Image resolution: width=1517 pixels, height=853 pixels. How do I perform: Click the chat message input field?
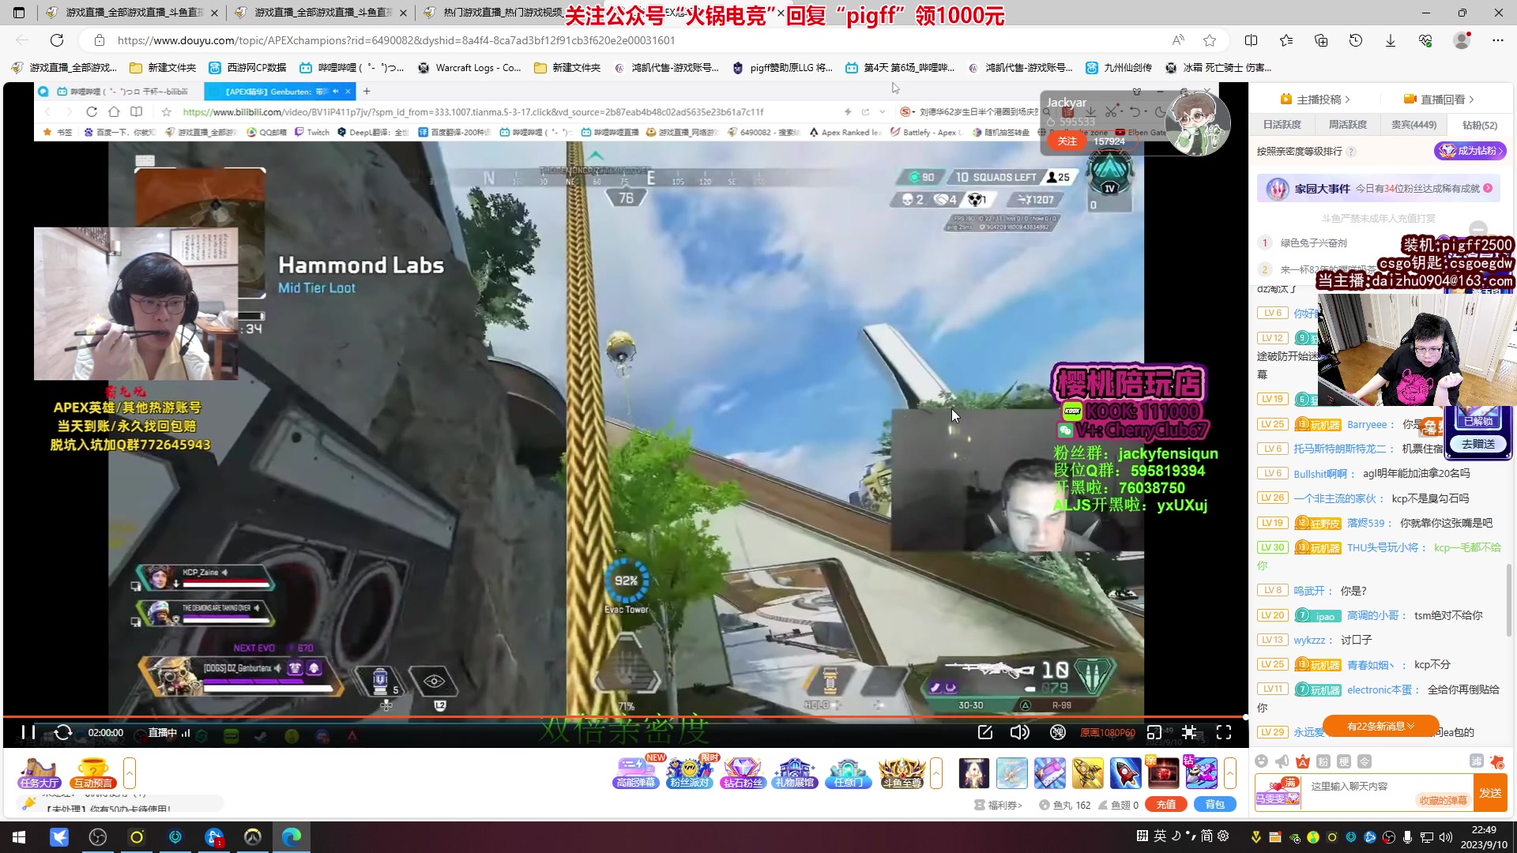tap(1387, 787)
